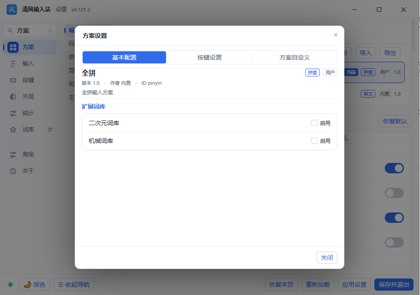
Task: Toggle the third switch, currently on
Action: pos(394,218)
